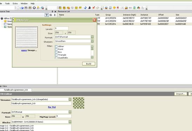The width and height of the screenshot is (192, 131).
Task: Open the Window menu
Action: 24,4
